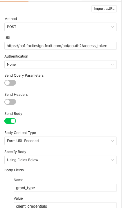Click the Body Fields section heading
This screenshot has height=208, width=122.
[x=14, y=170]
